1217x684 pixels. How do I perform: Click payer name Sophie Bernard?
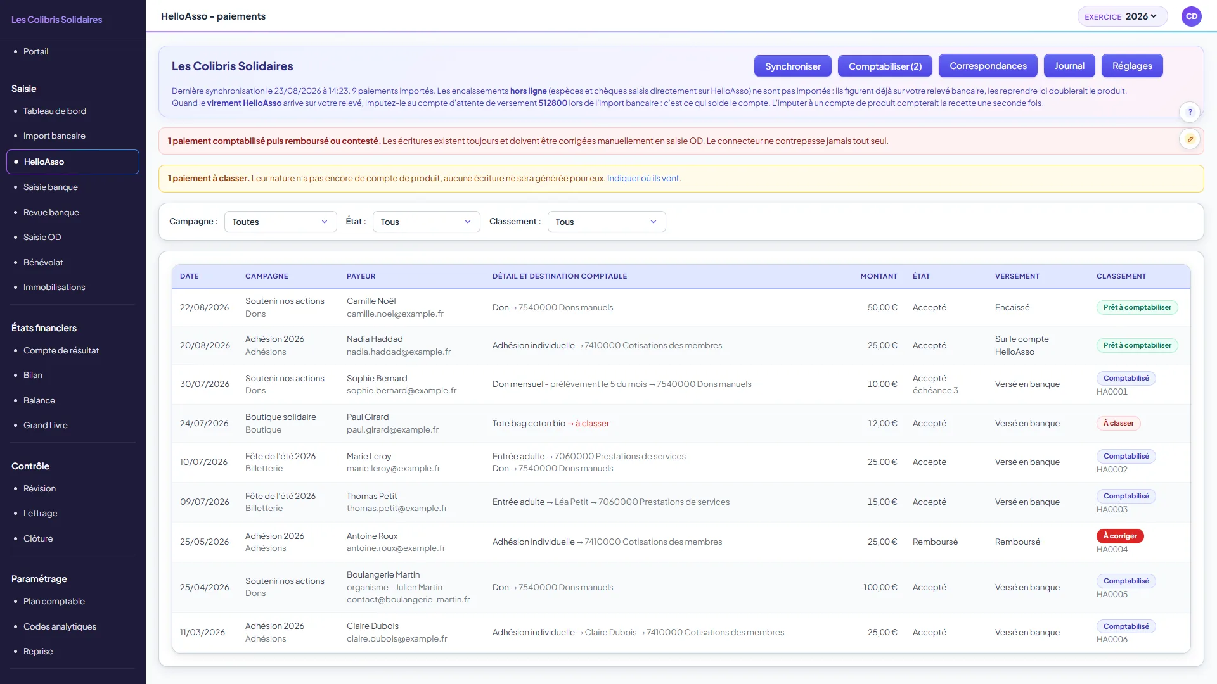tap(377, 378)
